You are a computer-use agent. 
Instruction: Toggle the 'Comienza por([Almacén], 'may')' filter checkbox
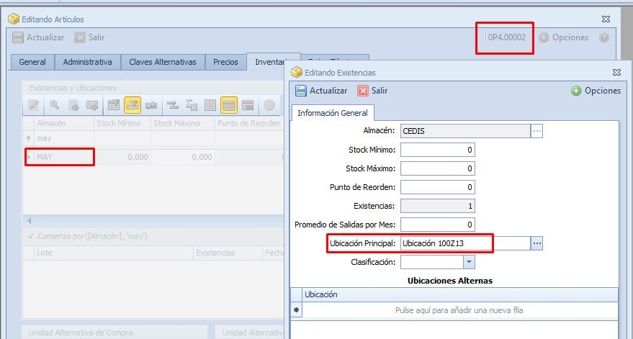(x=30, y=236)
